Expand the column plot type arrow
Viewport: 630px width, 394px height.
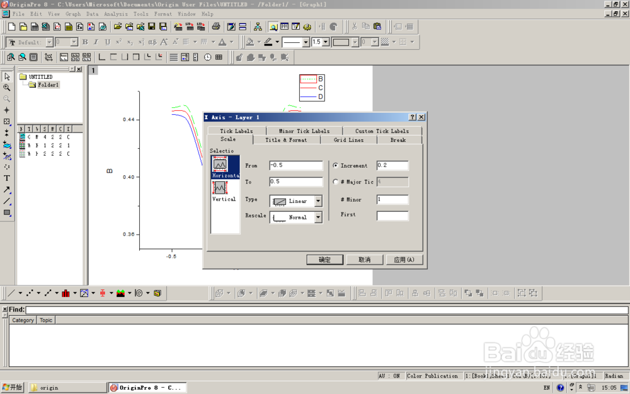[x=75, y=293]
